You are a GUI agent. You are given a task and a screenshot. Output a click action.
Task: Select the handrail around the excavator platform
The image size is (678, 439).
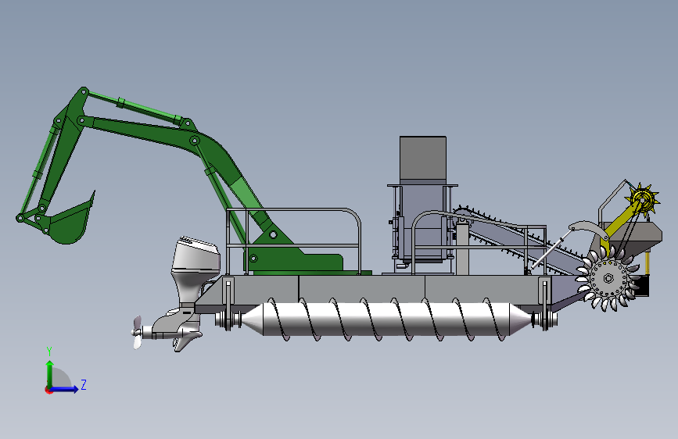click(x=293, y=241)
